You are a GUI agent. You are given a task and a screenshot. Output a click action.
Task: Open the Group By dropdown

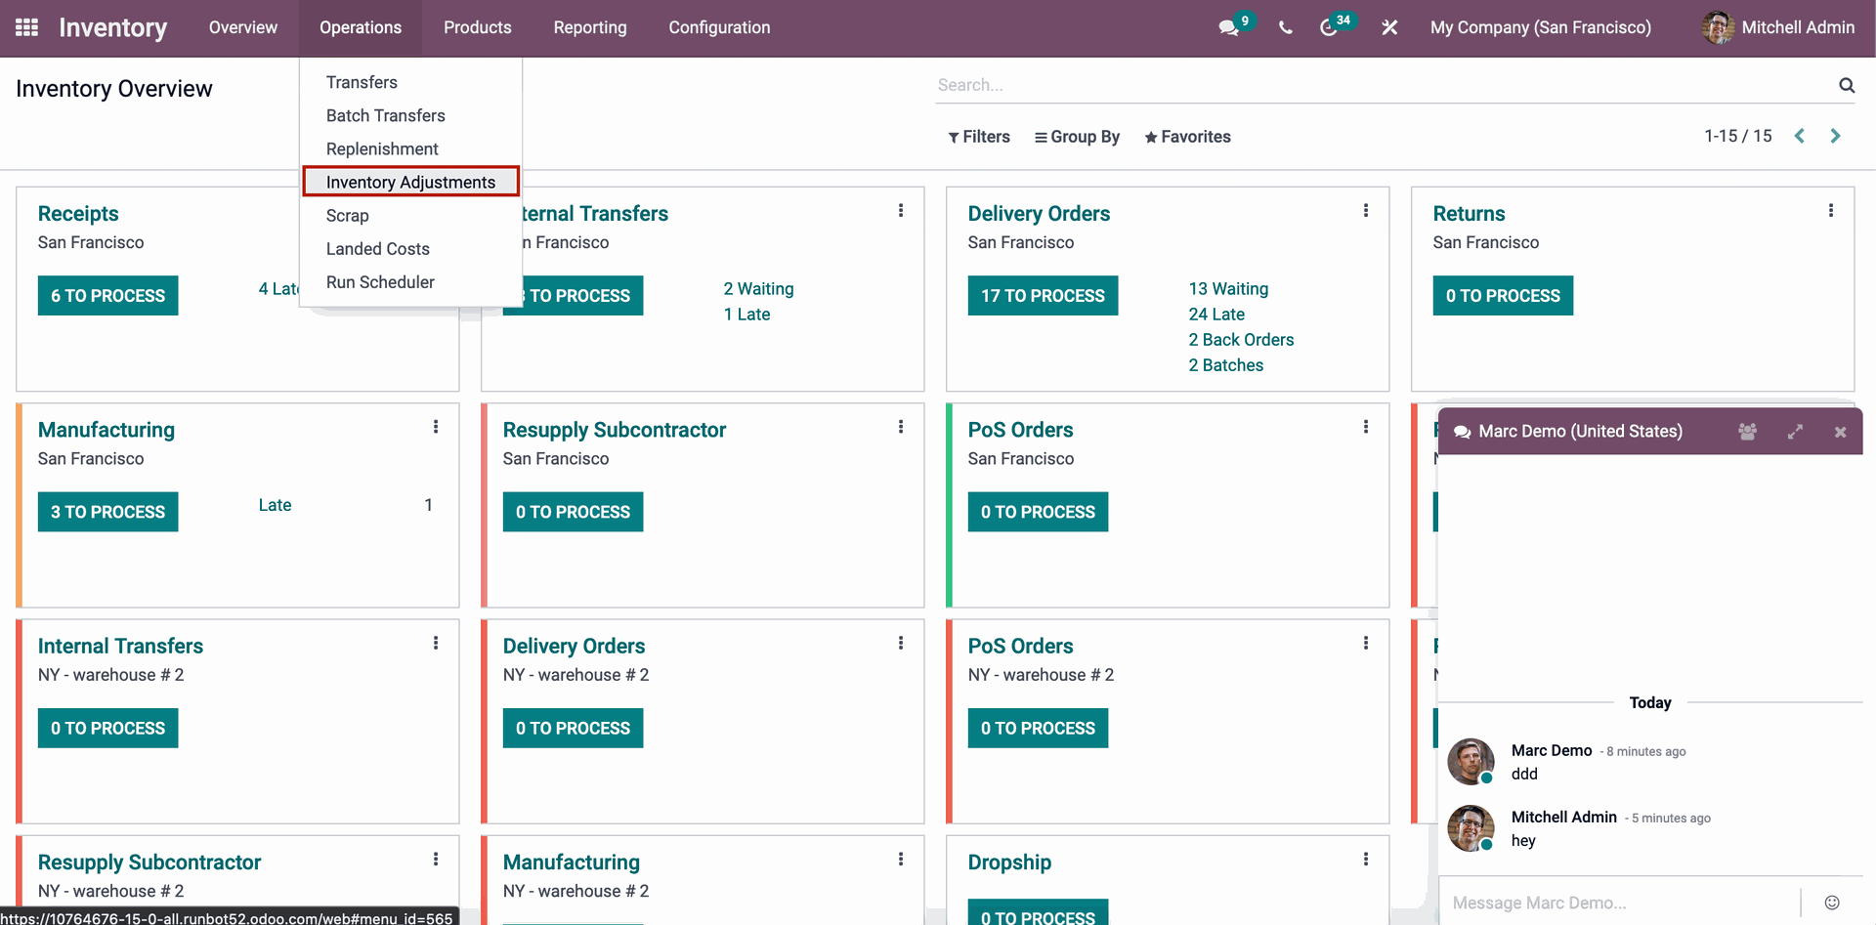click(x=1077, y=137)
